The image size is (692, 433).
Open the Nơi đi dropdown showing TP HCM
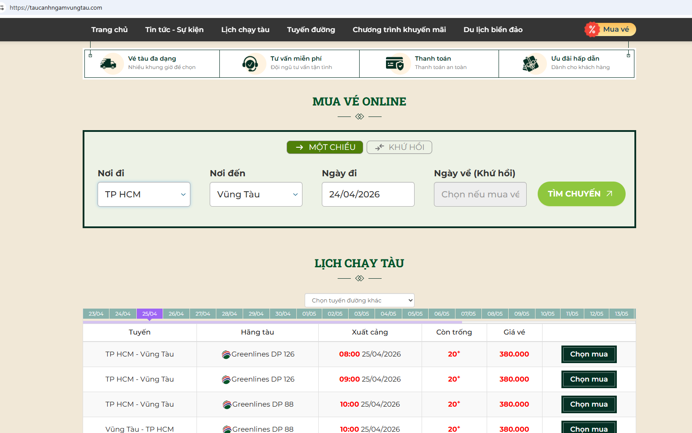tap(144, 194)
